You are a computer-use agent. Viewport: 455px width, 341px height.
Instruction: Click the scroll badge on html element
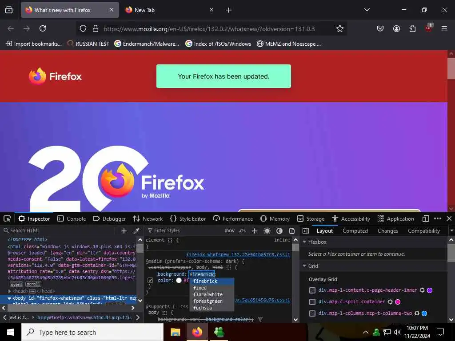[x=33, y=284]
